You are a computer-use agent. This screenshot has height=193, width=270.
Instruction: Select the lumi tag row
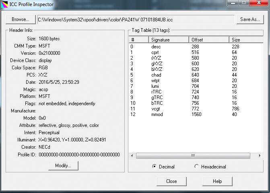click(x=196, y=86)
